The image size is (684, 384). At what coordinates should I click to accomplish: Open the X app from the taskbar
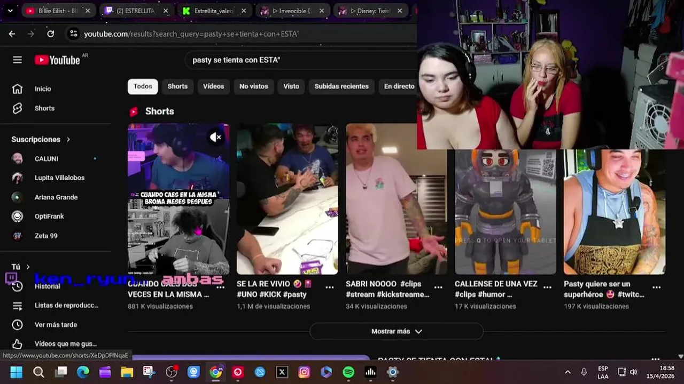tap(282, 372)
